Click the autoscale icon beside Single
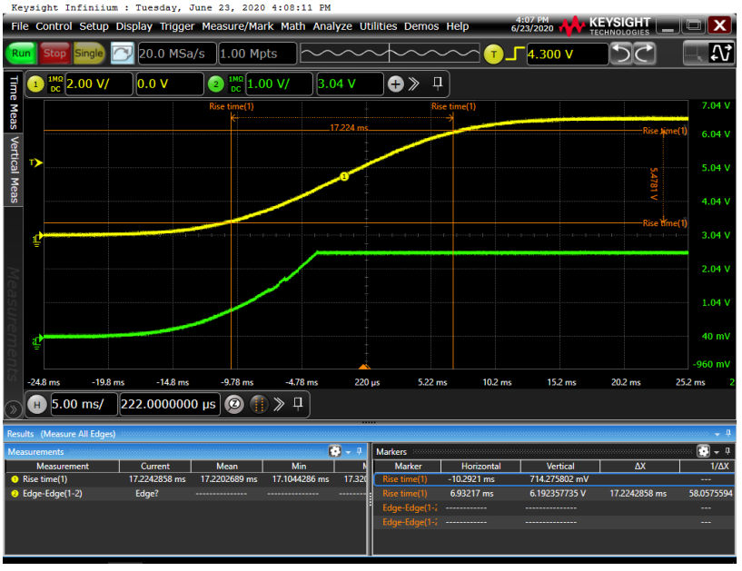Screen dimensions: 742x571 click(x=122, y=54)
